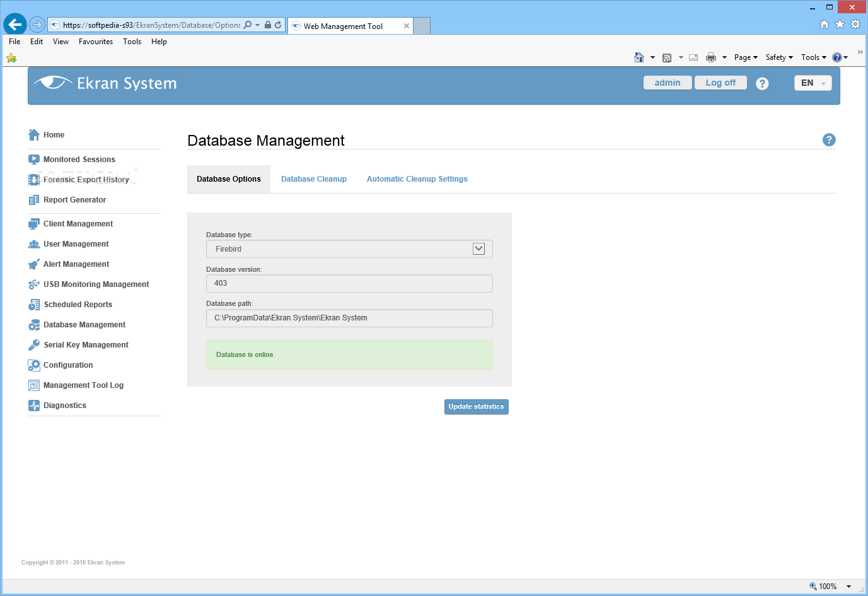Viewport: 868px width, 596px height.
Task: Click the Read mail toolbar icon
Action: (693, 57)
